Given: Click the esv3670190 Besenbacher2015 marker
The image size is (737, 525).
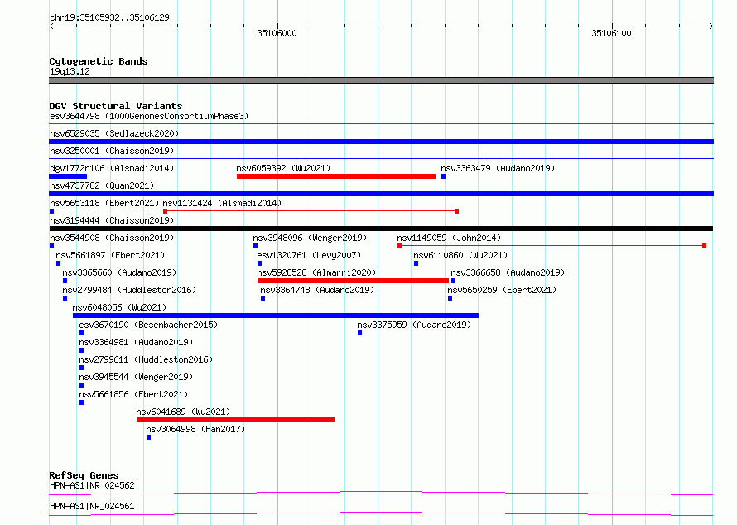Looking at the screenshot, I should tap(81, 333).
